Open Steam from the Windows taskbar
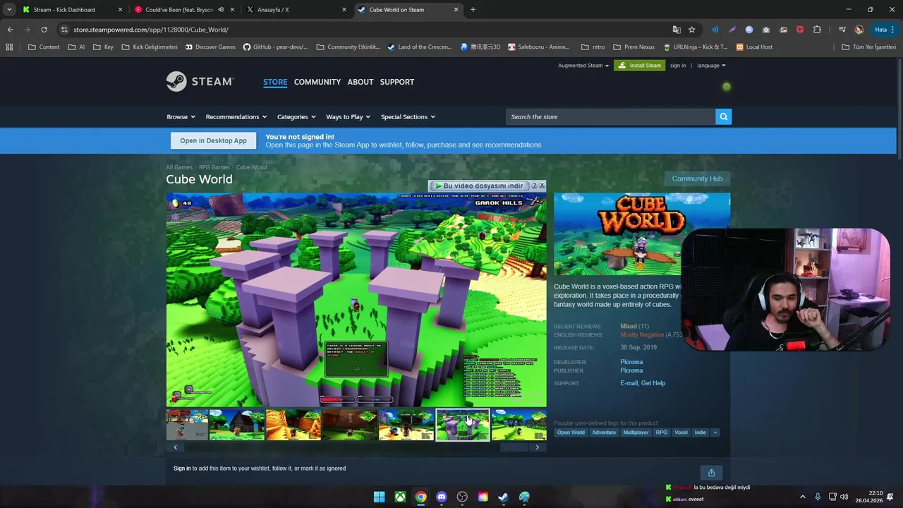Screen dimensions: 903x508 (503, 497)
